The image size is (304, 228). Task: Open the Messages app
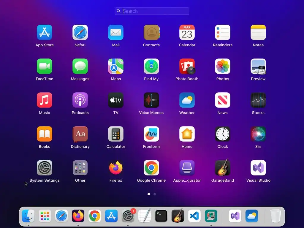[80, 66]
